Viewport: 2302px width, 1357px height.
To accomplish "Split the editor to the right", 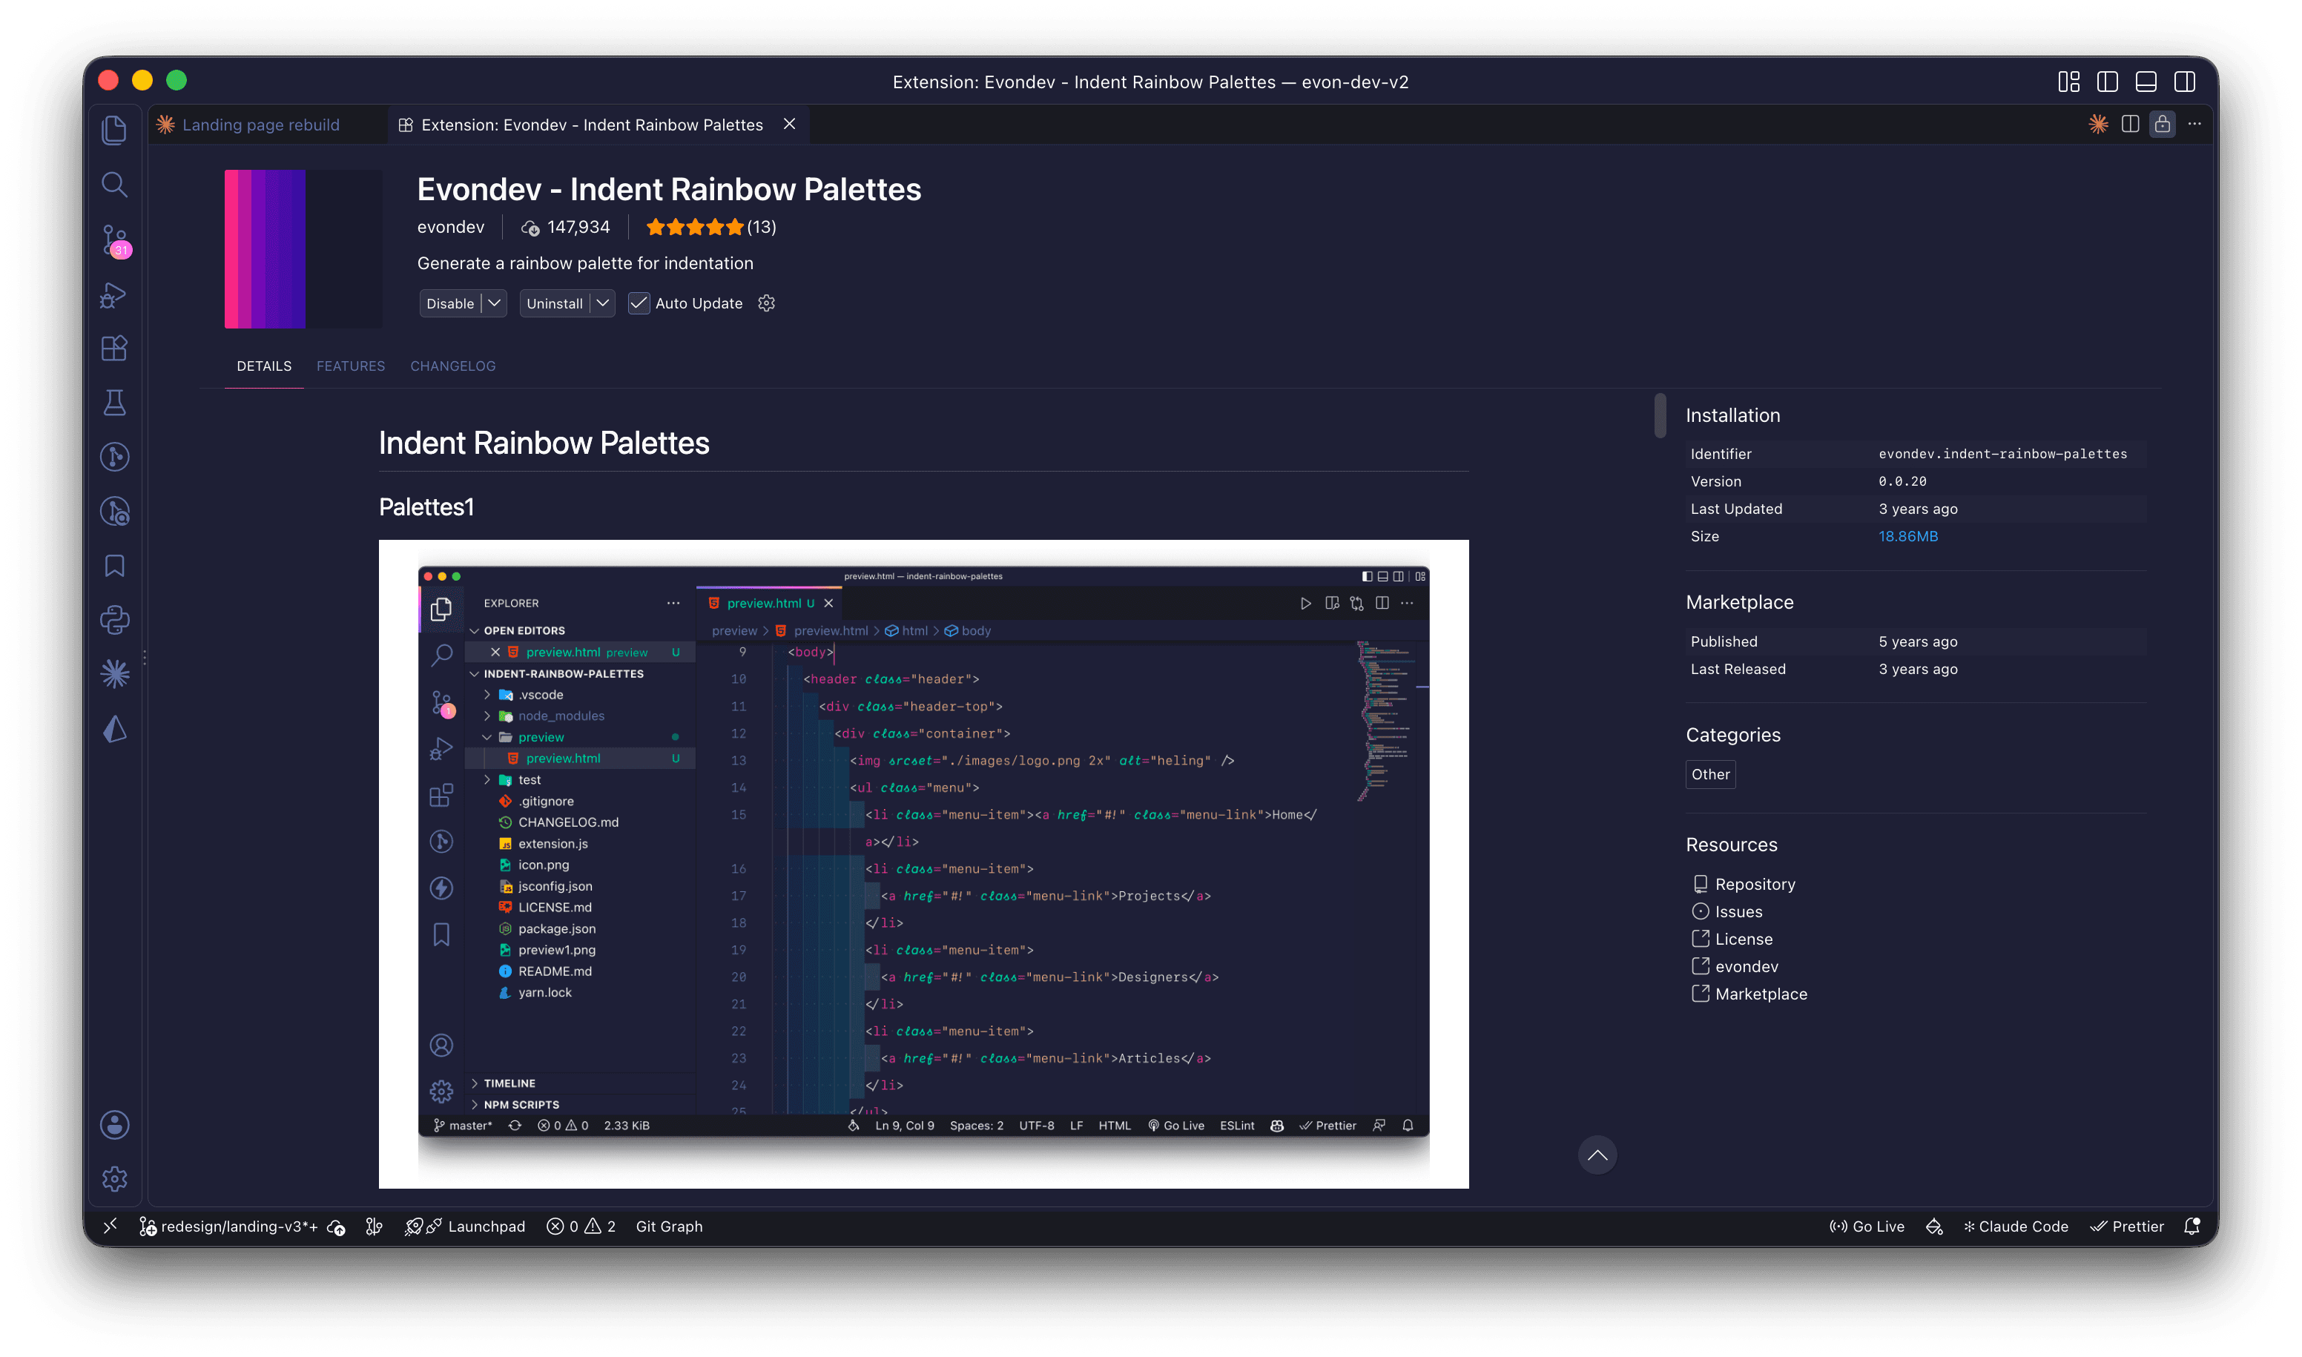I will click(2130, 125).
